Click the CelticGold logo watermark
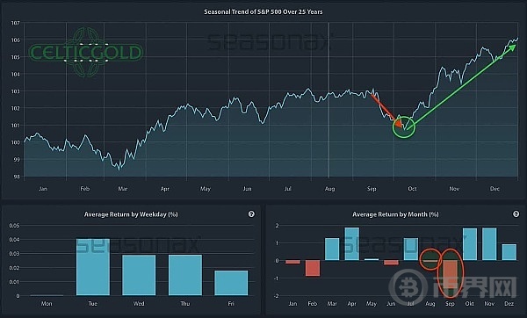 point(86,52)
